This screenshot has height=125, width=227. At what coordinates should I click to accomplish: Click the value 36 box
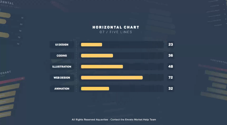coord(171,56)
